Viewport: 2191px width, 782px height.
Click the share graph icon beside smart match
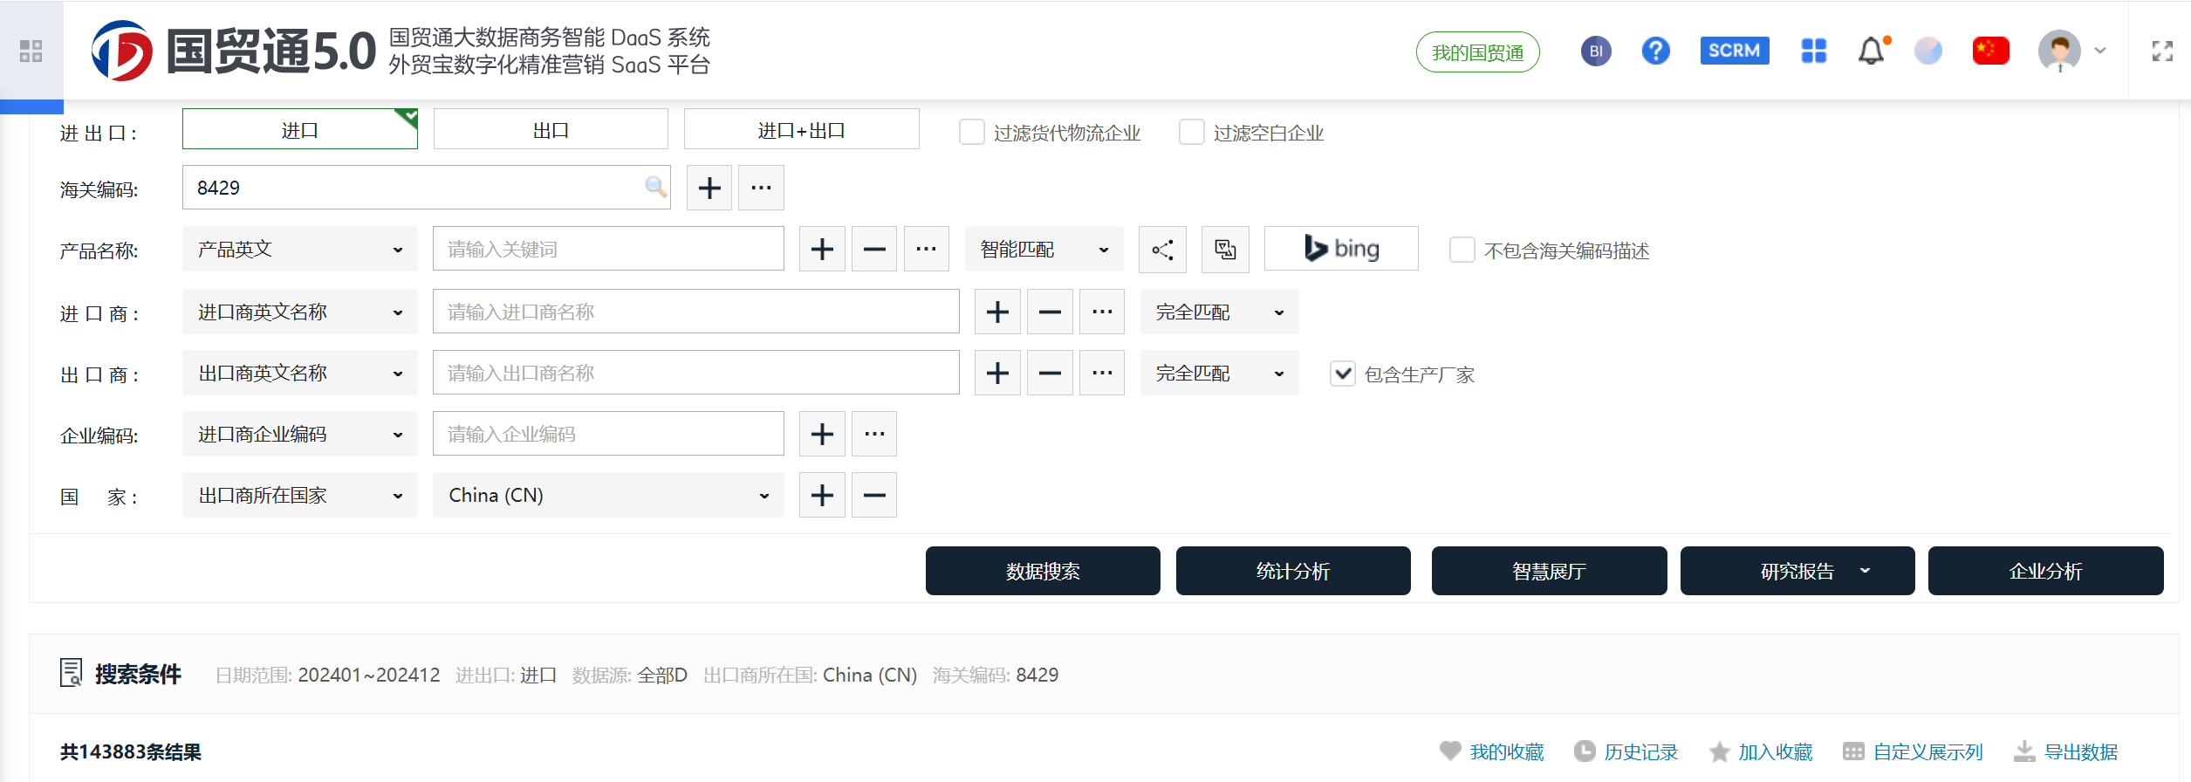1162,250
